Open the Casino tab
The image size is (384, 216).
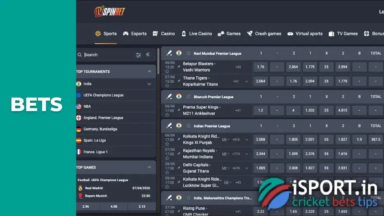(x=164, y=34)
